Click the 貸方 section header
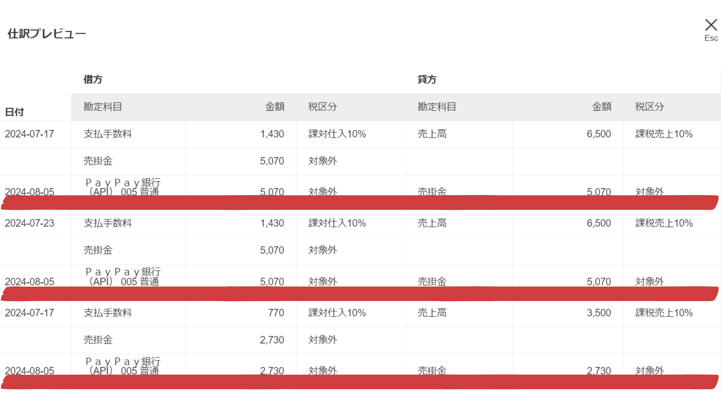This screenshot has width=721, height=405. tap(427, 79)
